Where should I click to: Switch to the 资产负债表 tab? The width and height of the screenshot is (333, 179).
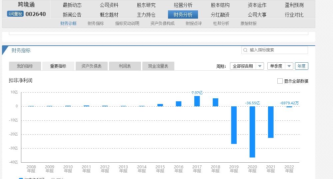pyautogui.click(x=92, y=66)
